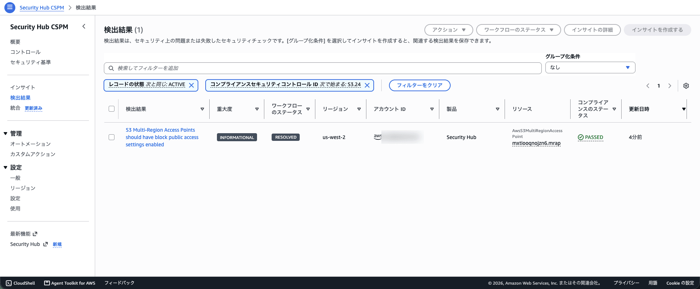Open Cookie の設定 in footer

(x=680, y=283)
